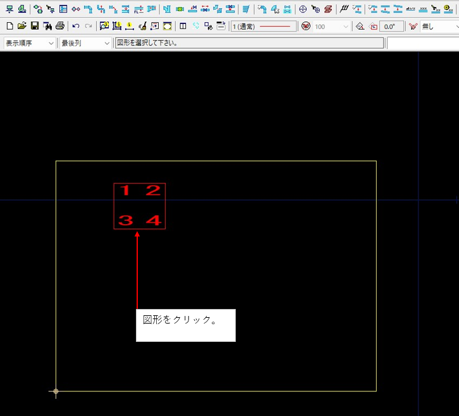Undo the last action
The width and height of the screenshot is (459, 416).
pos(76,27)
